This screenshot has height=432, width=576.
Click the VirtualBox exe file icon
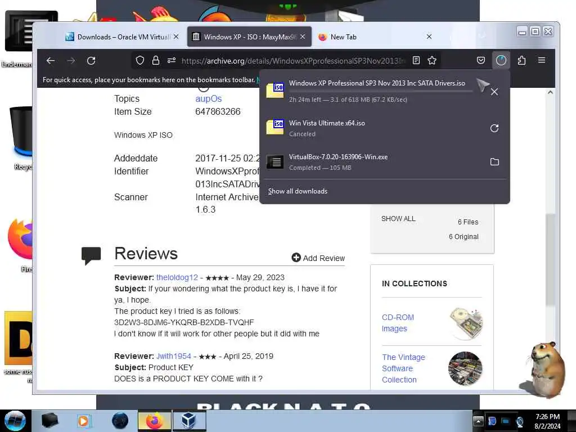point(275,161)
